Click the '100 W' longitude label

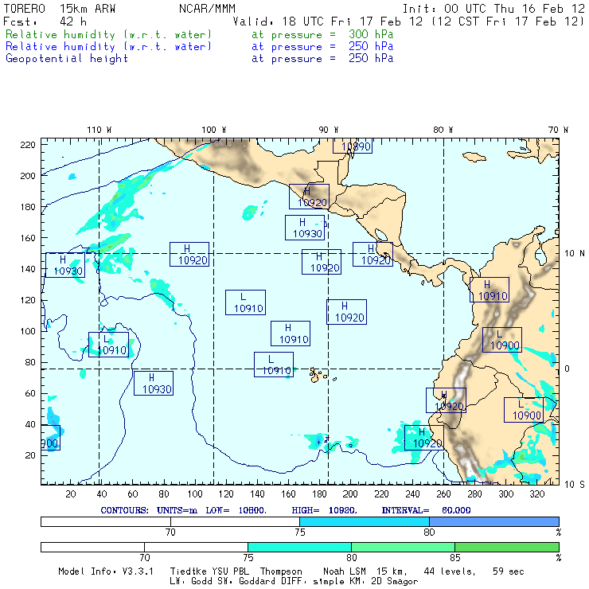[214, 130]
